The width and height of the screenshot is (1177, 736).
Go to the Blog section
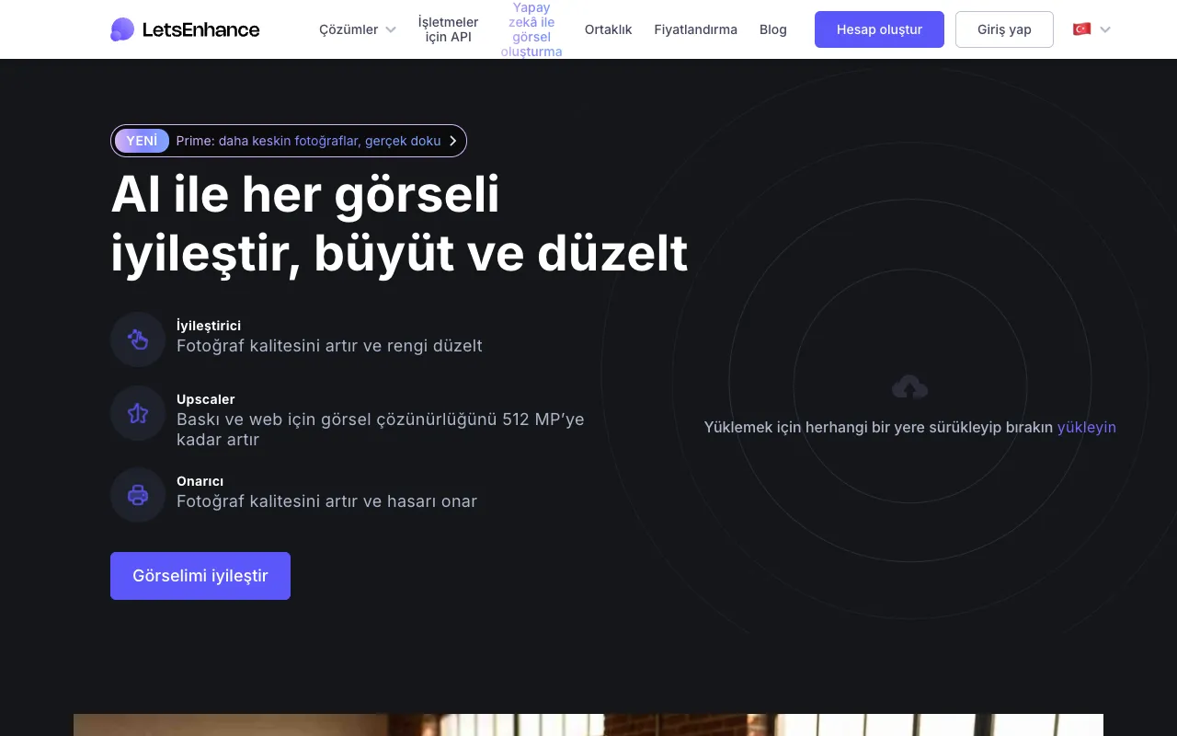coord(772,29)
